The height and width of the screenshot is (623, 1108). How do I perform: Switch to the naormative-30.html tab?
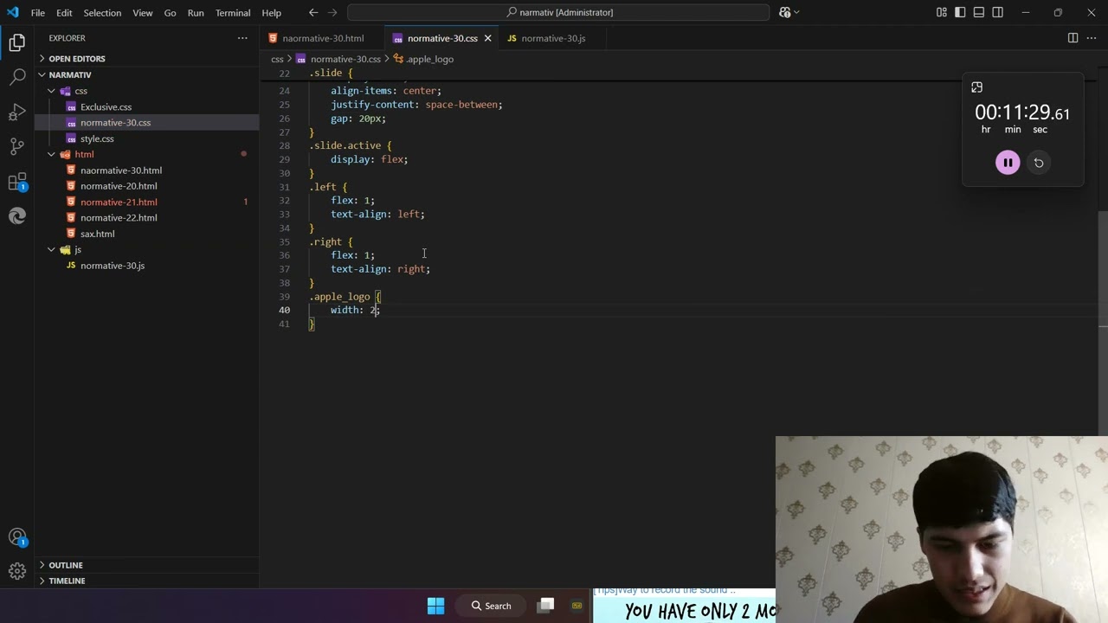[323, 38]
